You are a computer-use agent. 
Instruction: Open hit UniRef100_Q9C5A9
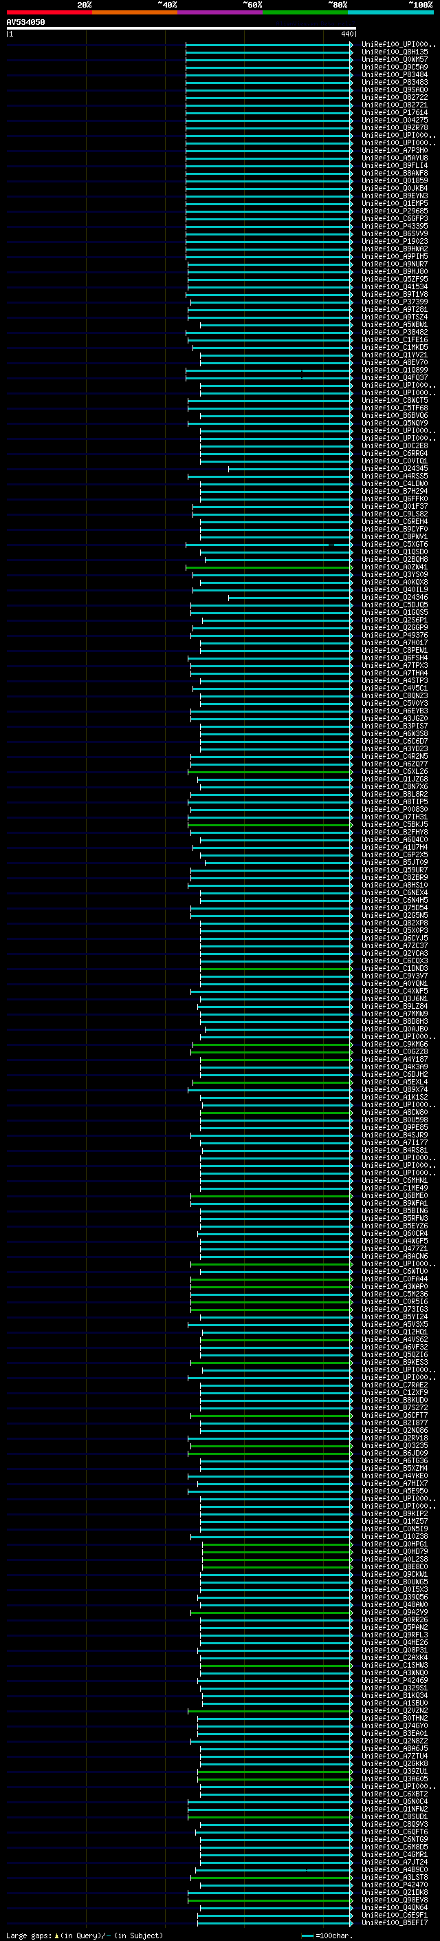394,67
